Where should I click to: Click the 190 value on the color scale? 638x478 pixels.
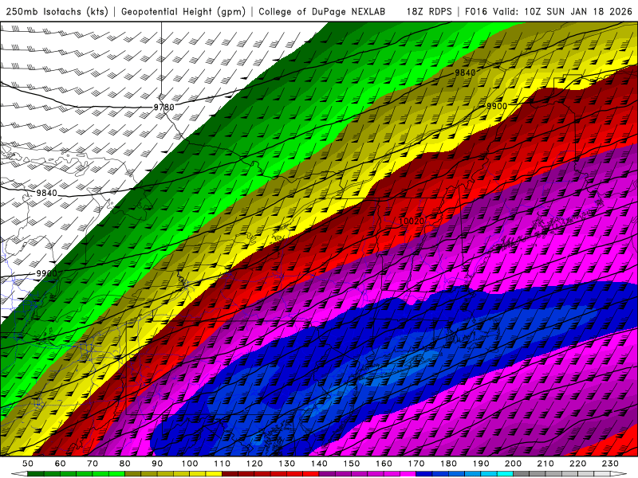click(x=481, y=464)
